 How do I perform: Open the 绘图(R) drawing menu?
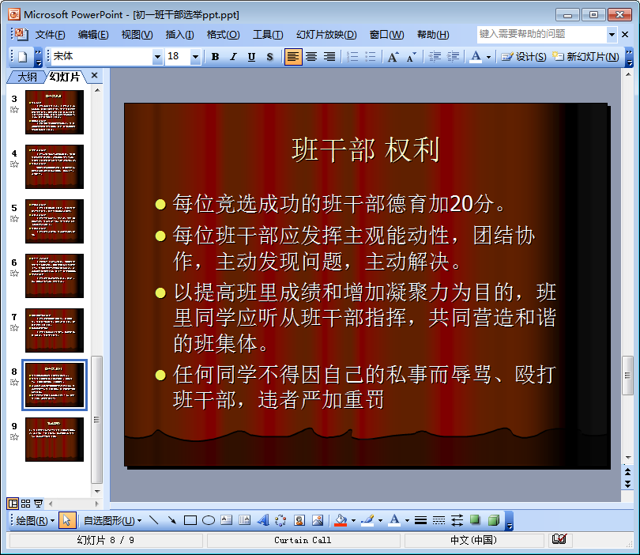(35, 521)
